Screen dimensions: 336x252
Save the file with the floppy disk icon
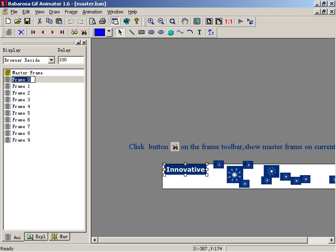coord(27,21)
